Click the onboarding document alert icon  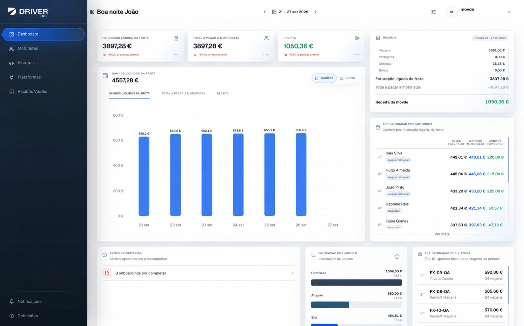[107, 273]
